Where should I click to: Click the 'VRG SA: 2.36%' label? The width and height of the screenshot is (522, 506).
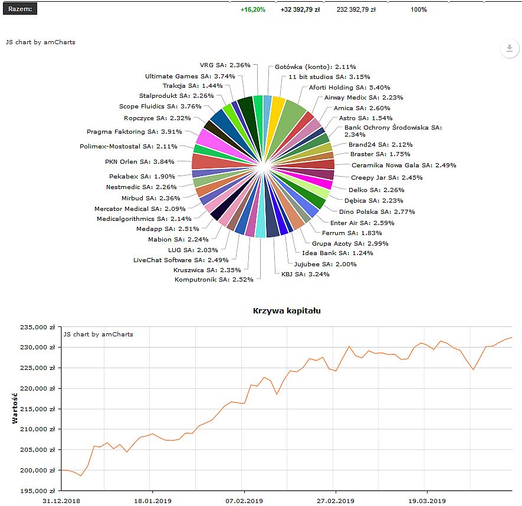[225, 65]
